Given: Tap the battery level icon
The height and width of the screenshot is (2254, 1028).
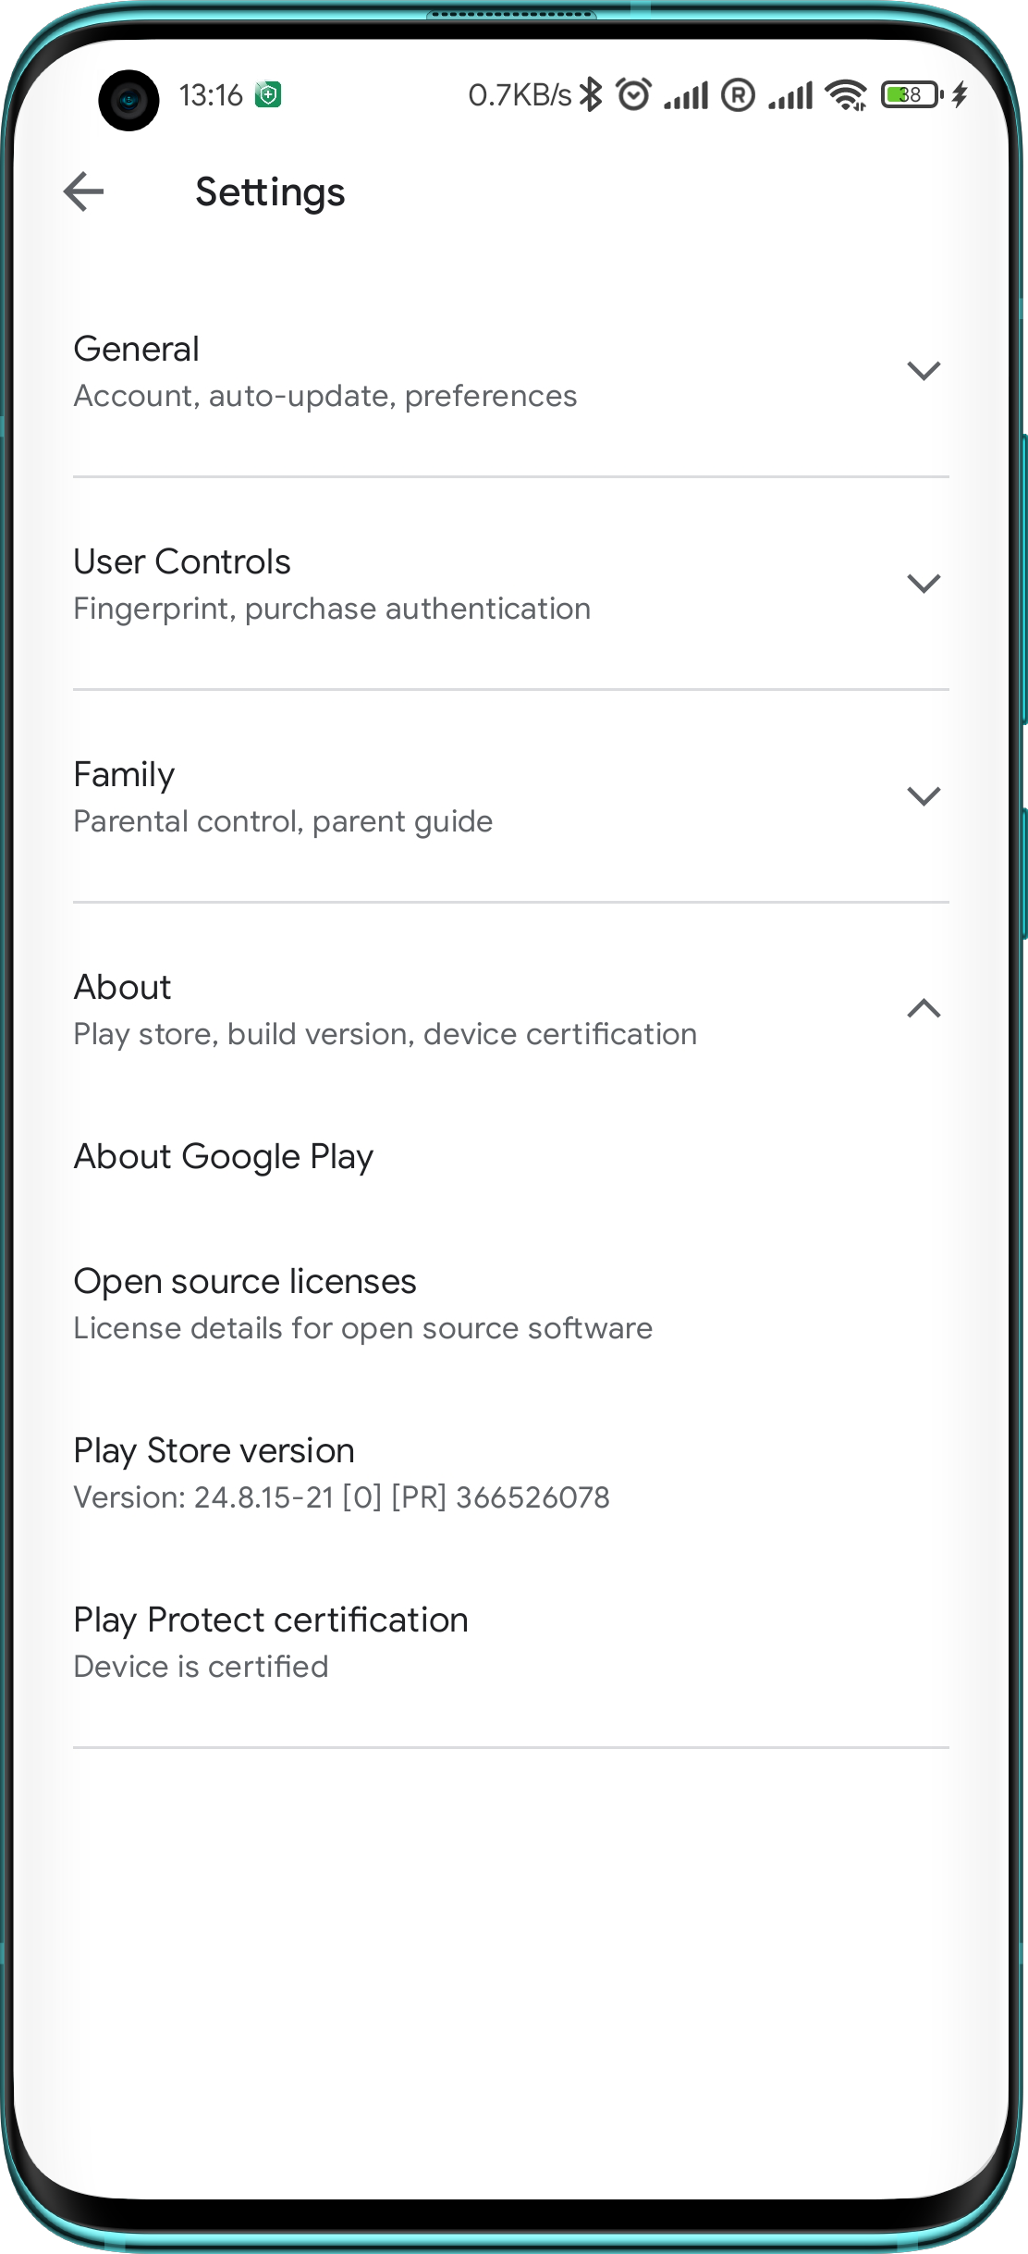Looking at the screenshot, I should click(x=912, y=94).
